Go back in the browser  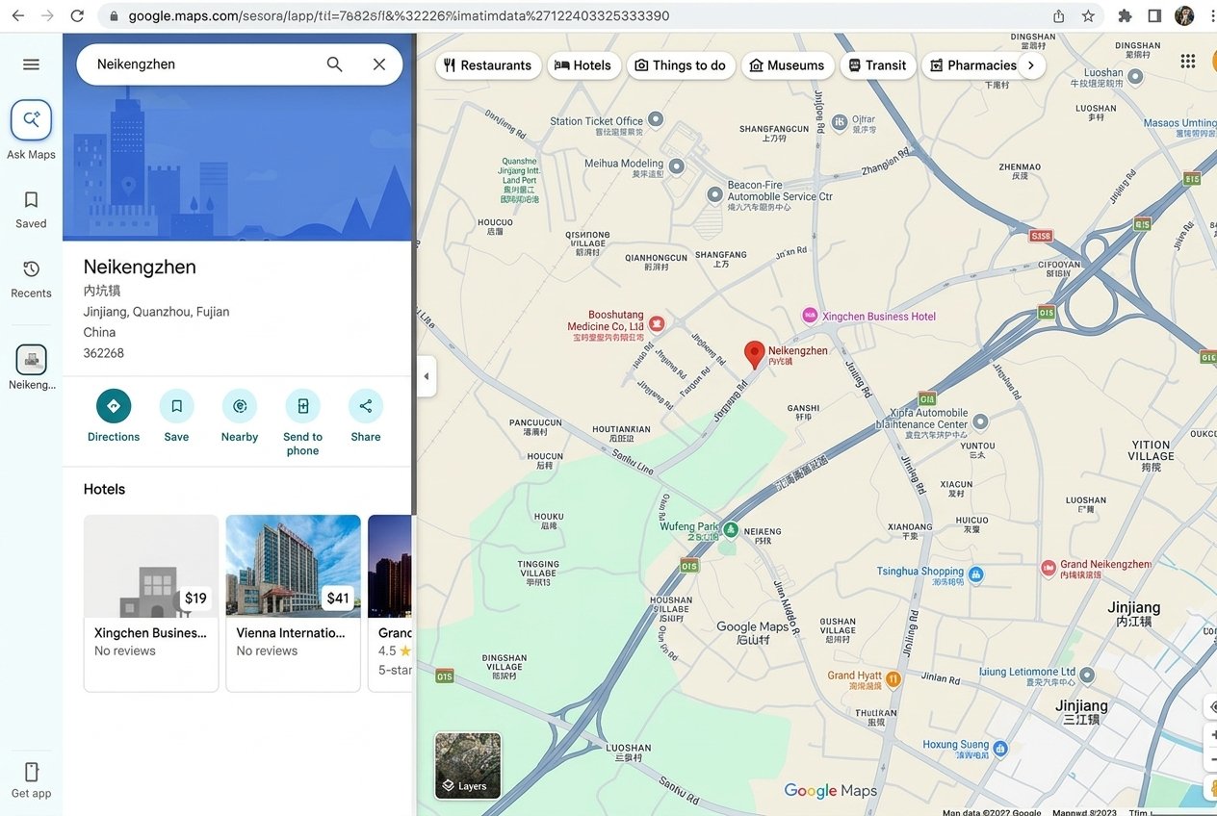17,15
